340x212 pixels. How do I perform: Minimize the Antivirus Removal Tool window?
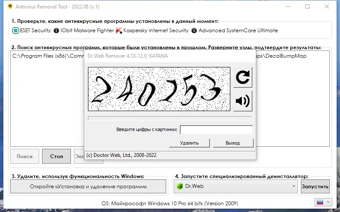288,6
